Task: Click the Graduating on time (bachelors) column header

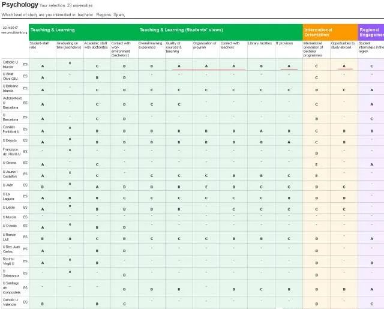Action: click(69, 45)
